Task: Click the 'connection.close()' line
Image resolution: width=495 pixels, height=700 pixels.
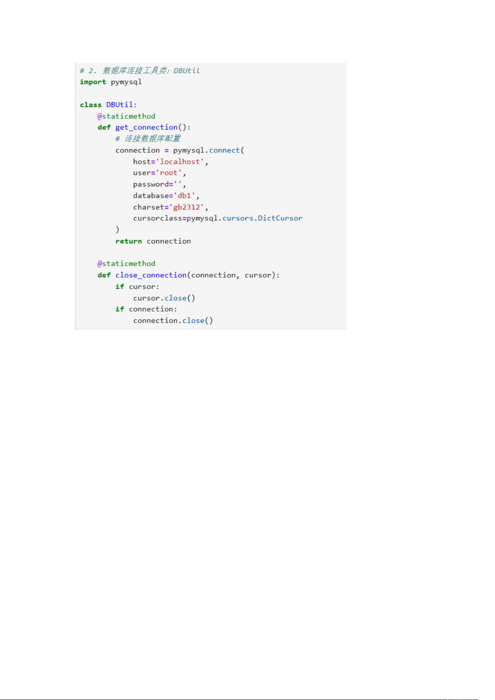Action: click(x=173, y=320)
